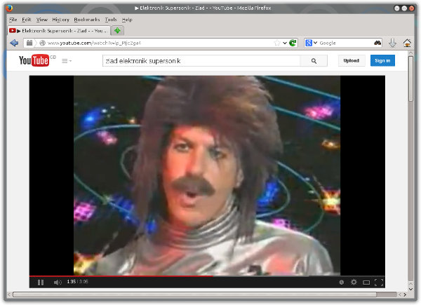Click the horizontal scroll left arrow
Image resolution: width=421 pixels, height=305 pixels.
click(x=9, y=294)
